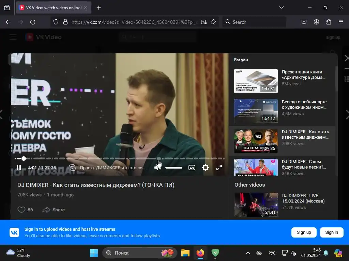Click the blue banner's Sign up button

304,232
